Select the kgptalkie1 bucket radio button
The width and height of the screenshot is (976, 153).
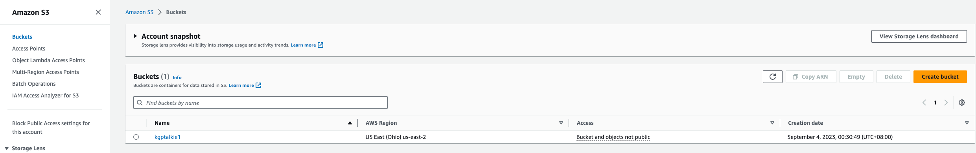(136, 137)
